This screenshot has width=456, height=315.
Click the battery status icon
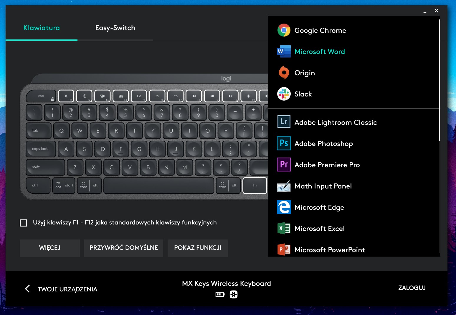click(x=220, y=294)
